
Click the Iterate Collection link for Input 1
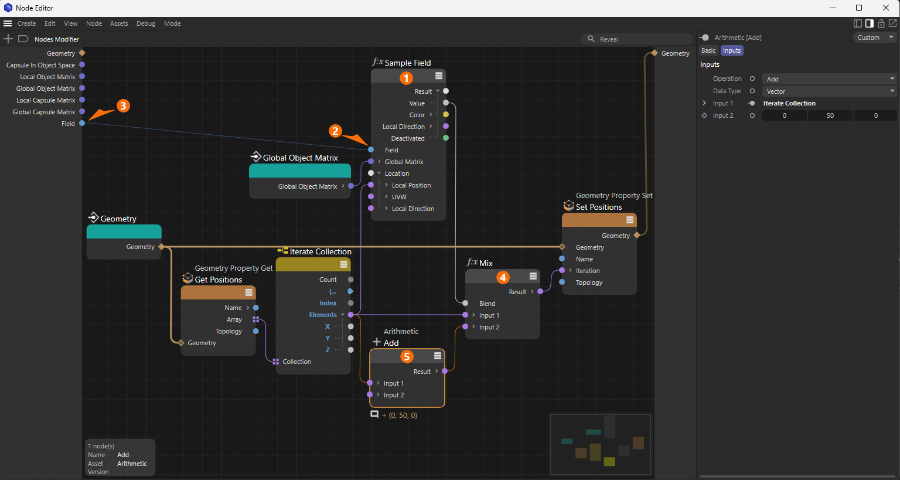pyautogui.click(x=789, y=103)
